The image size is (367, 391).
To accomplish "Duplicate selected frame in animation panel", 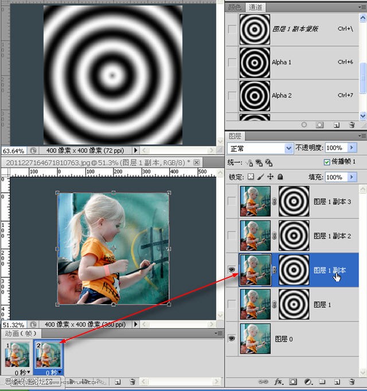I will [x=118, y=381].
